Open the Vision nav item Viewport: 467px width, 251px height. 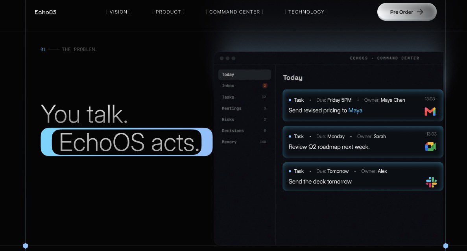coord(118,12)
